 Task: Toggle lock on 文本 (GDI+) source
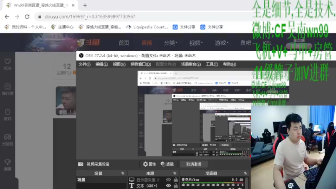click(176, 186)
